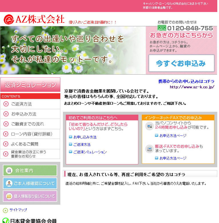Click play icon beside お申込み方法 in sidebar
219x223 pixels.
tap(6, 114)
